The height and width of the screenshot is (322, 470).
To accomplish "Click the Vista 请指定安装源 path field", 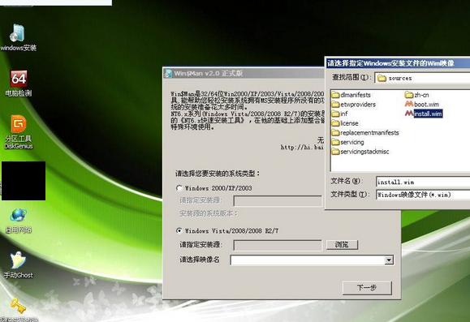I will coord(278,245).
